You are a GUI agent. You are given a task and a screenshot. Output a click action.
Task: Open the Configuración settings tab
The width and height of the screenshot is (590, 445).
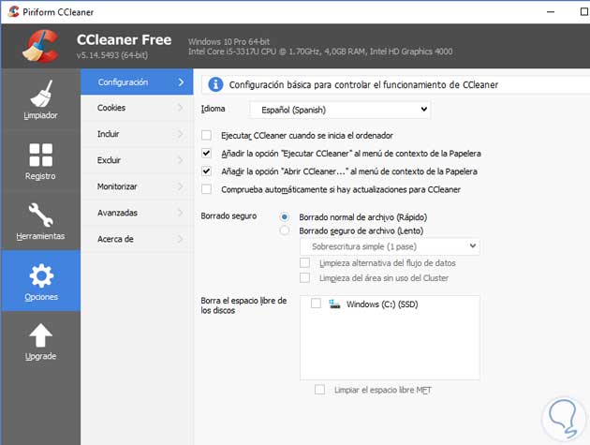coord(137,82)
